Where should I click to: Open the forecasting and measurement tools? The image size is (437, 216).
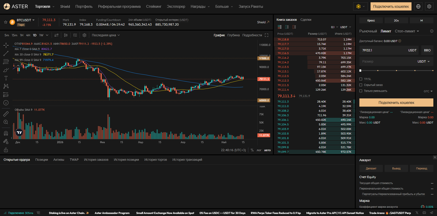click(6, 94)
